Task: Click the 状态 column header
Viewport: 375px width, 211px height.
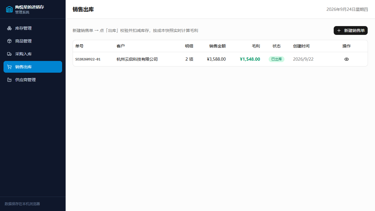Action: click(x=277, y=46)
